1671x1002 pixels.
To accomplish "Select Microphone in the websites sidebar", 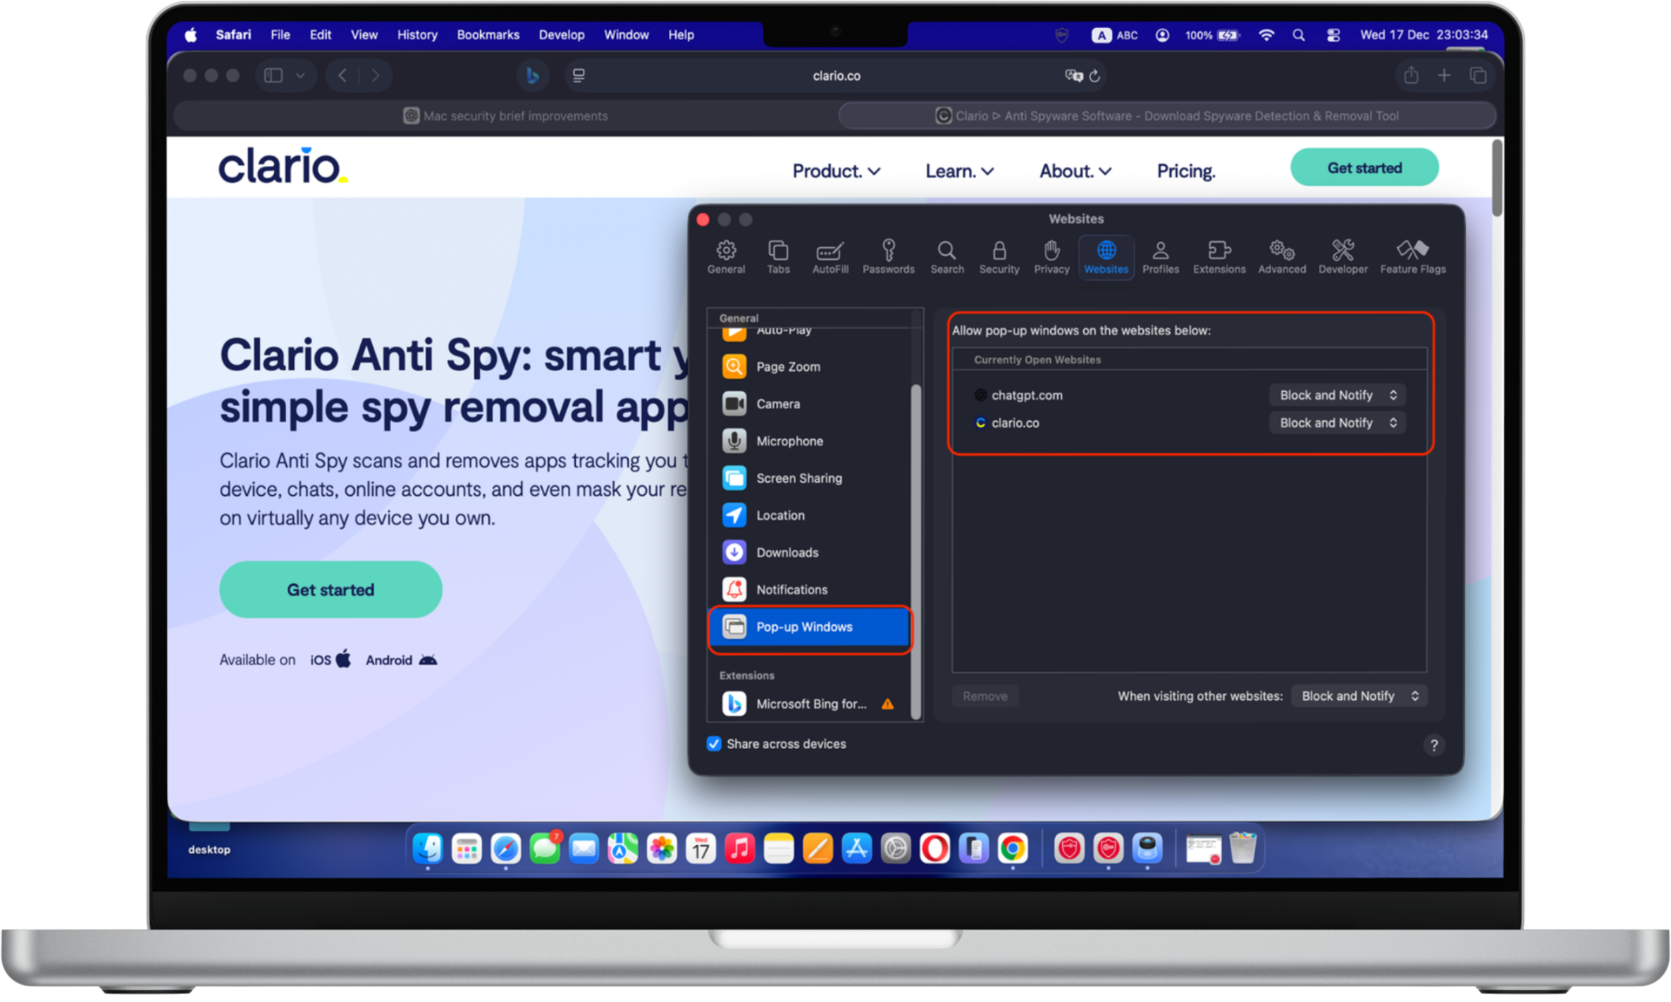I will point(789,441).
